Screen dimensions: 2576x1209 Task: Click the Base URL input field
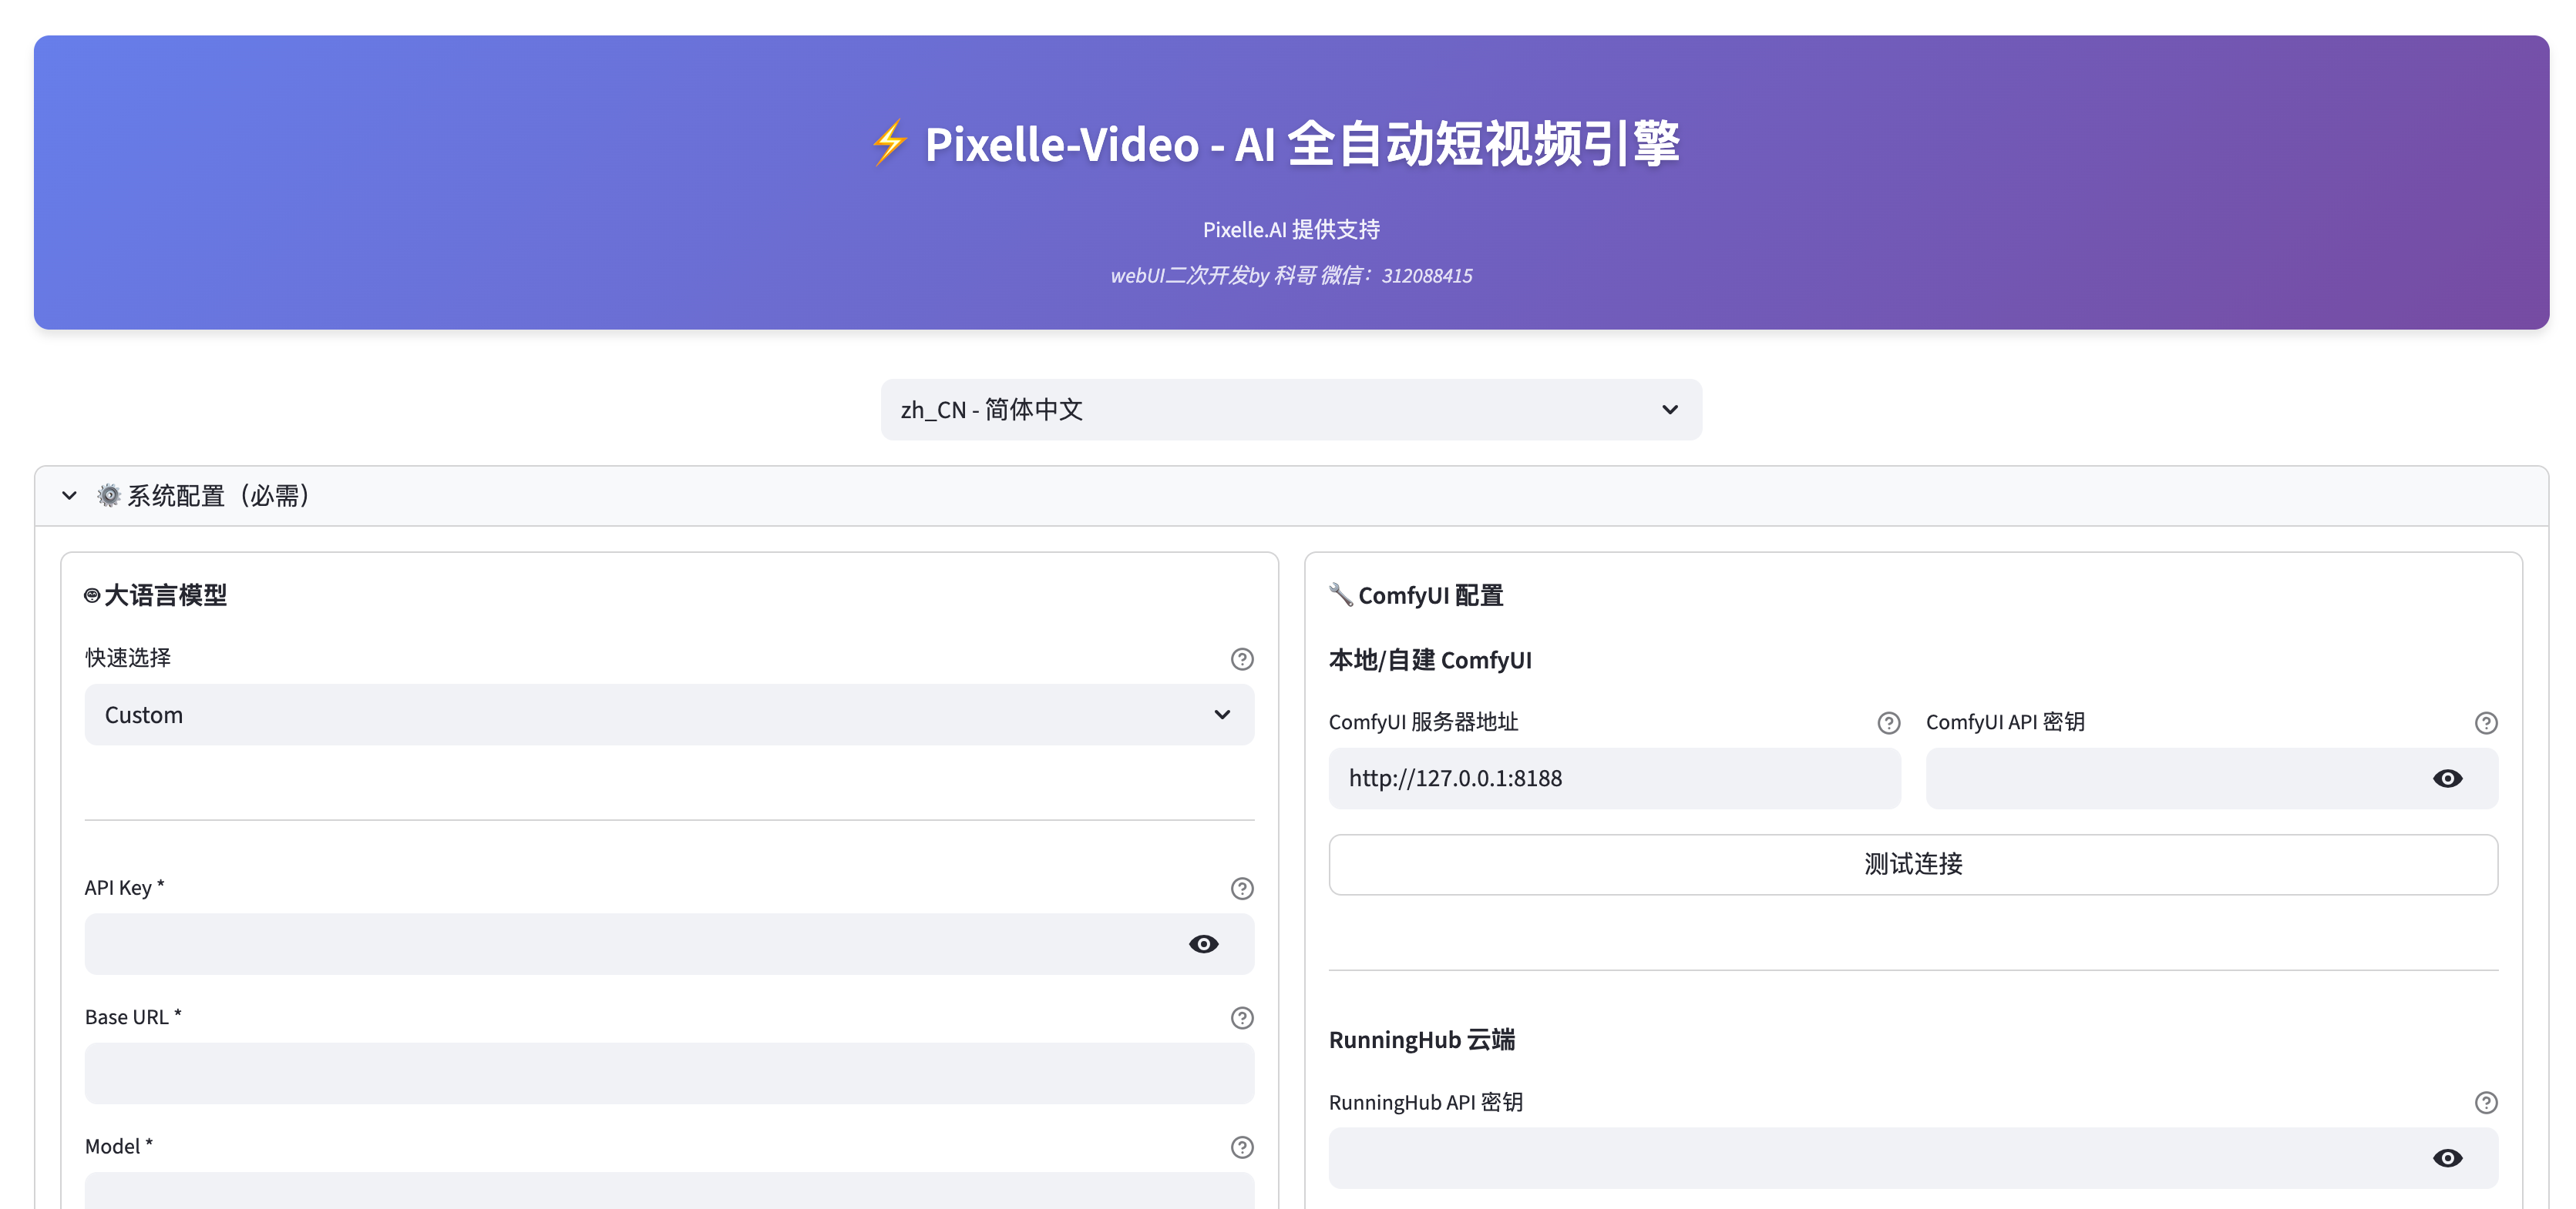tap(668, 1073)
